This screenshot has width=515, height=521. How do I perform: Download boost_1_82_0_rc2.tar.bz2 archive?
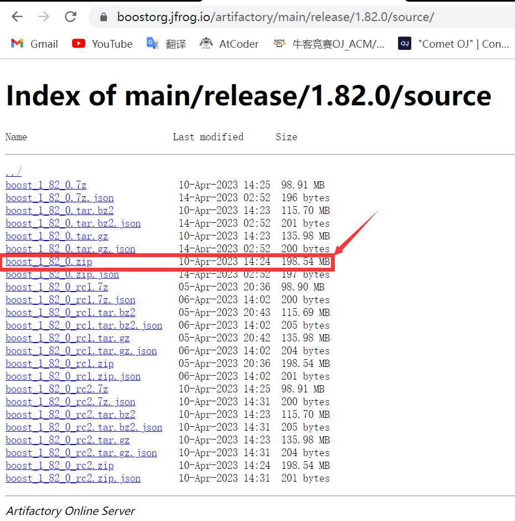[70, 415]
